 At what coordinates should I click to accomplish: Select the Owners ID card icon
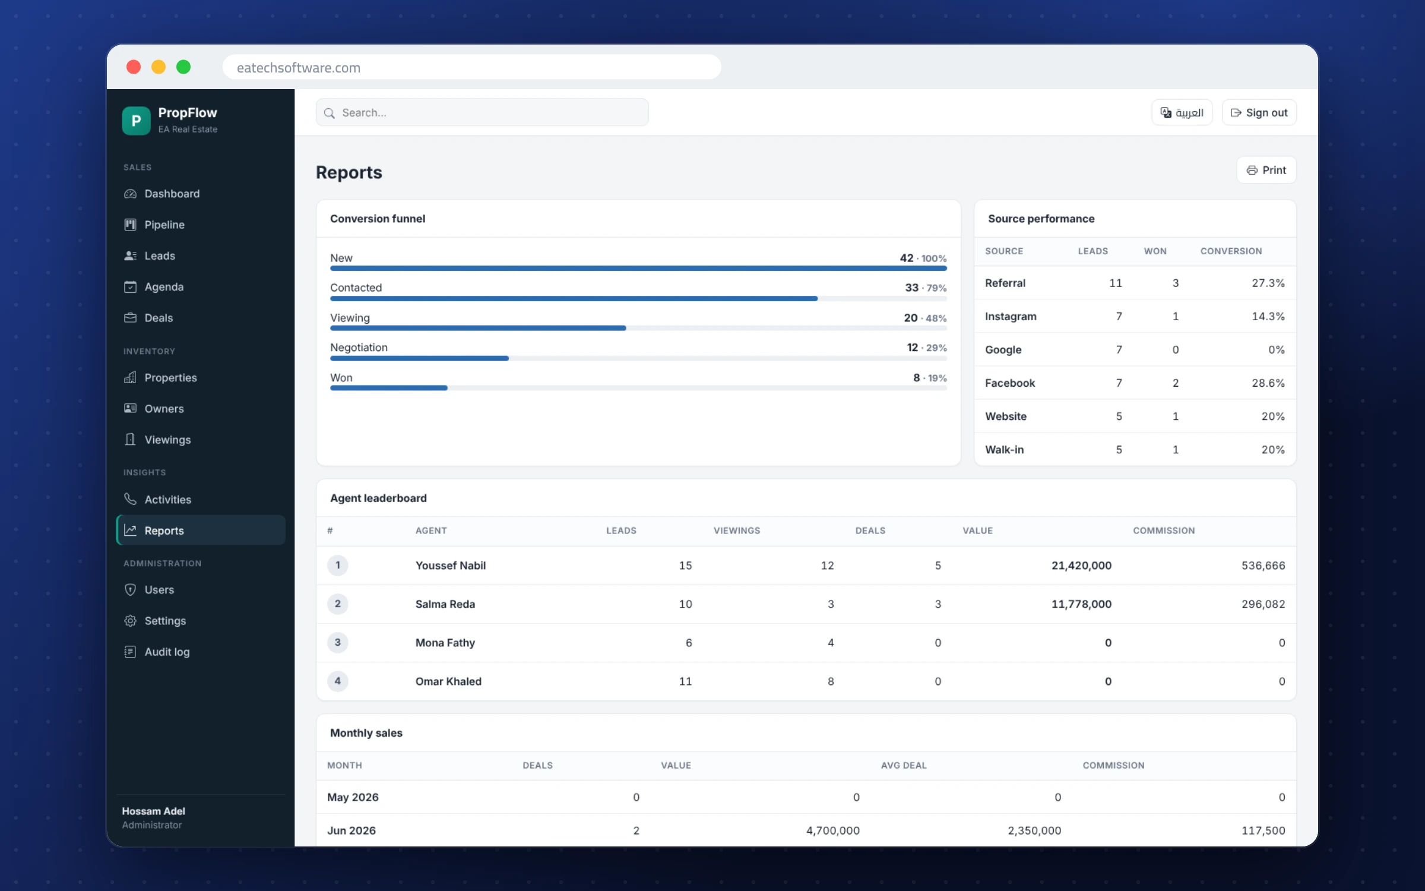130,409
